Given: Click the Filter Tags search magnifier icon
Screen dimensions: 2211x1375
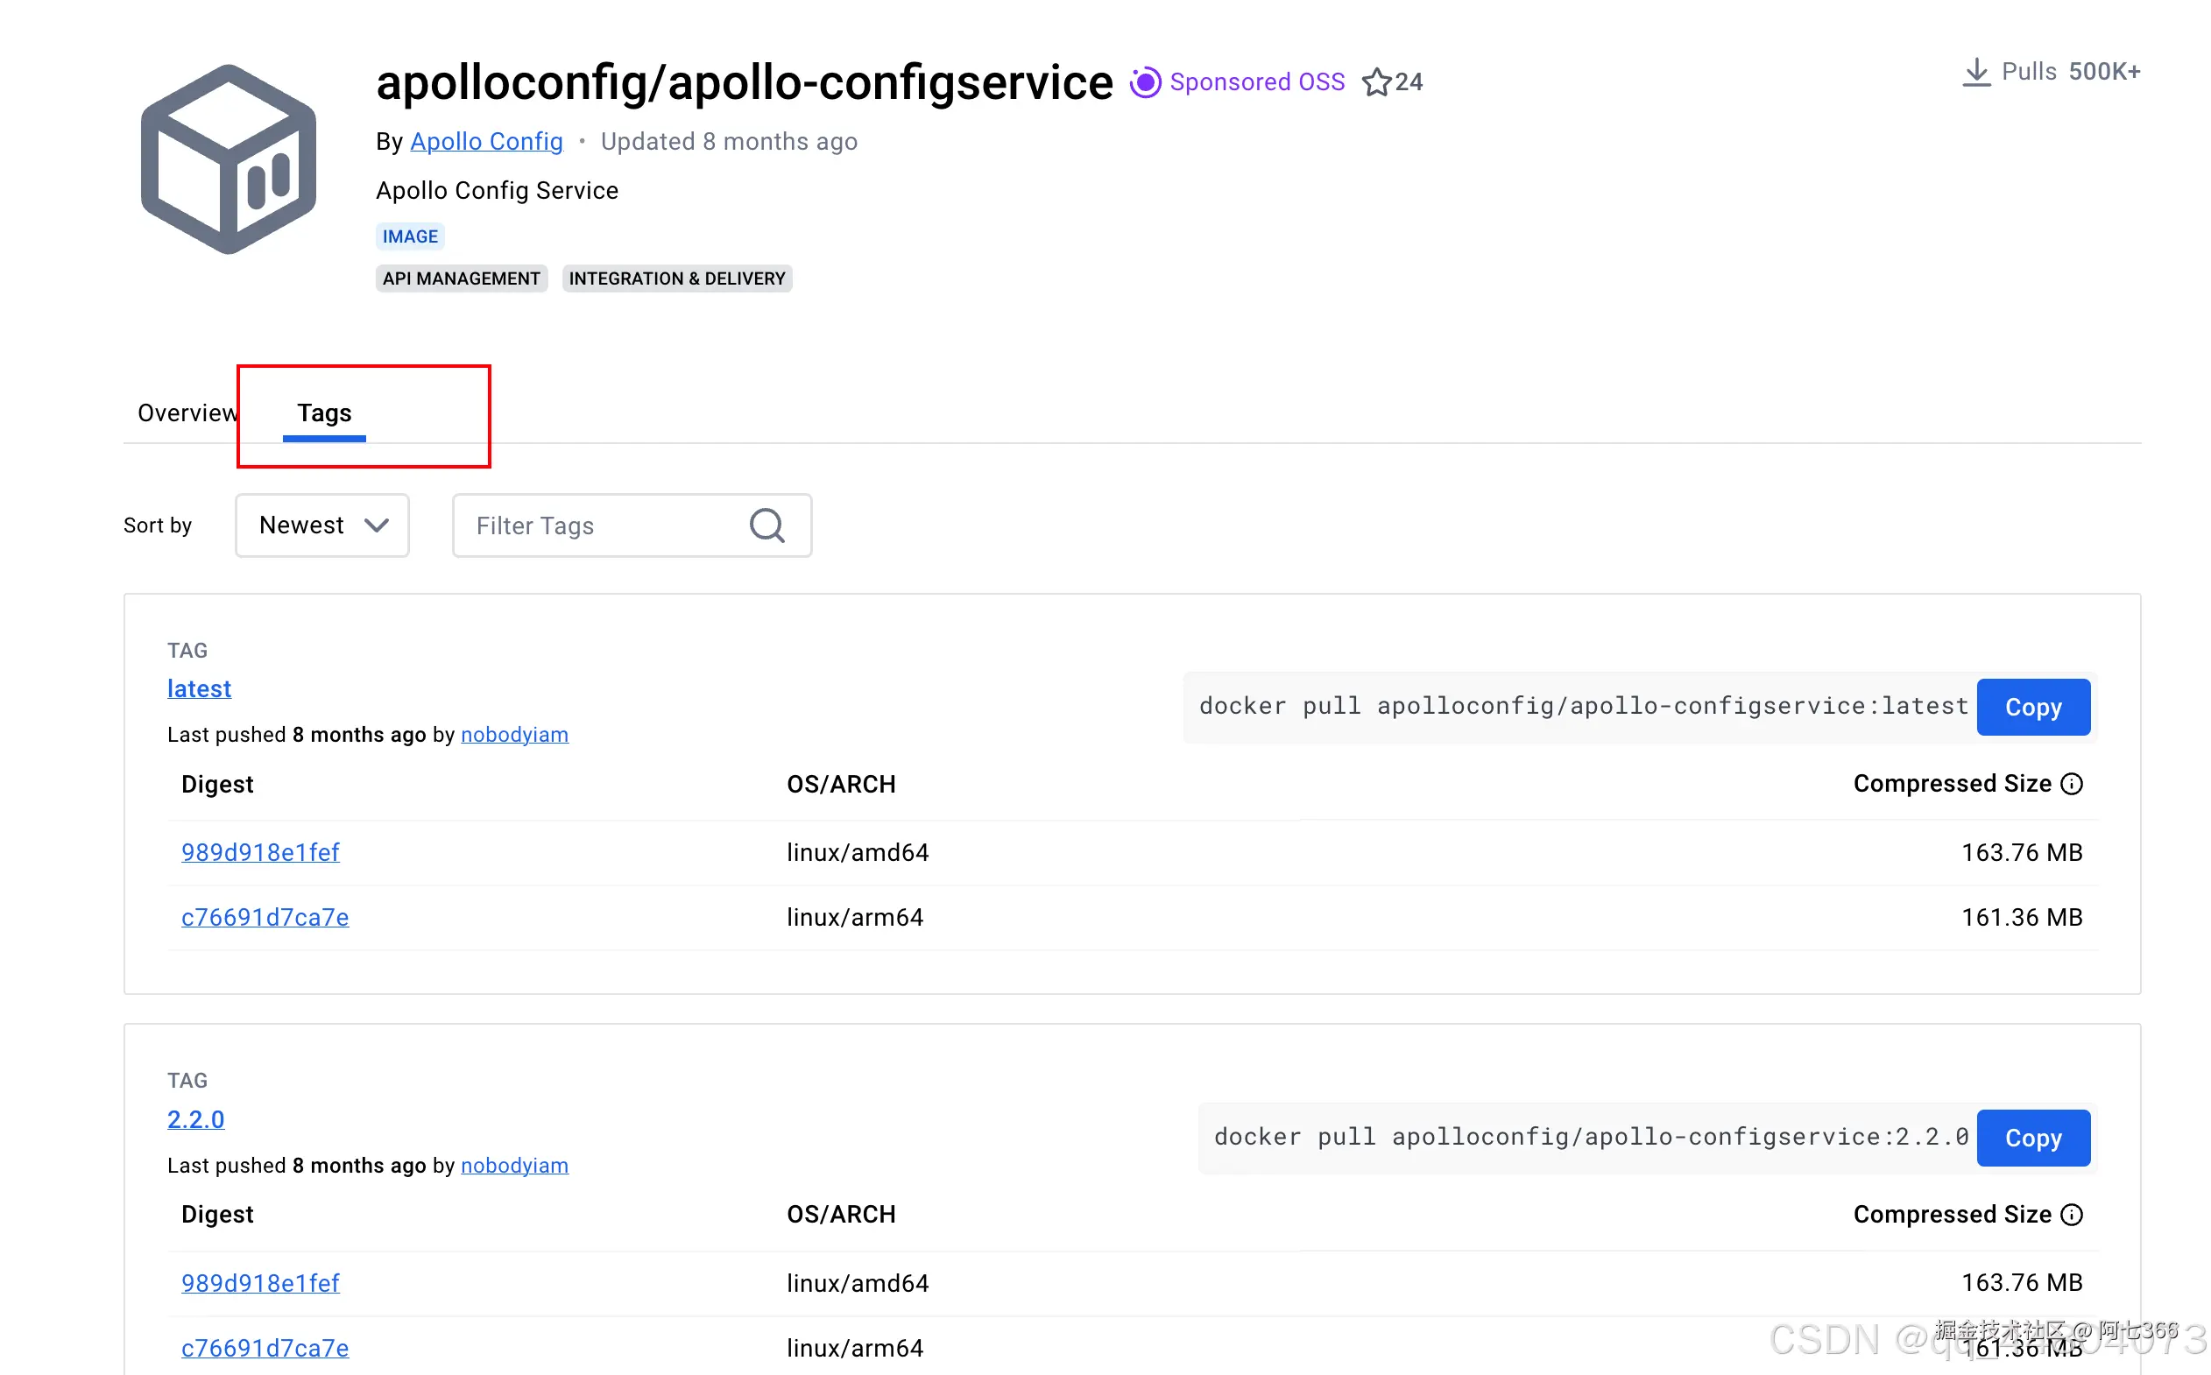Looking at the screenshot, I should [x=766, y=525].
